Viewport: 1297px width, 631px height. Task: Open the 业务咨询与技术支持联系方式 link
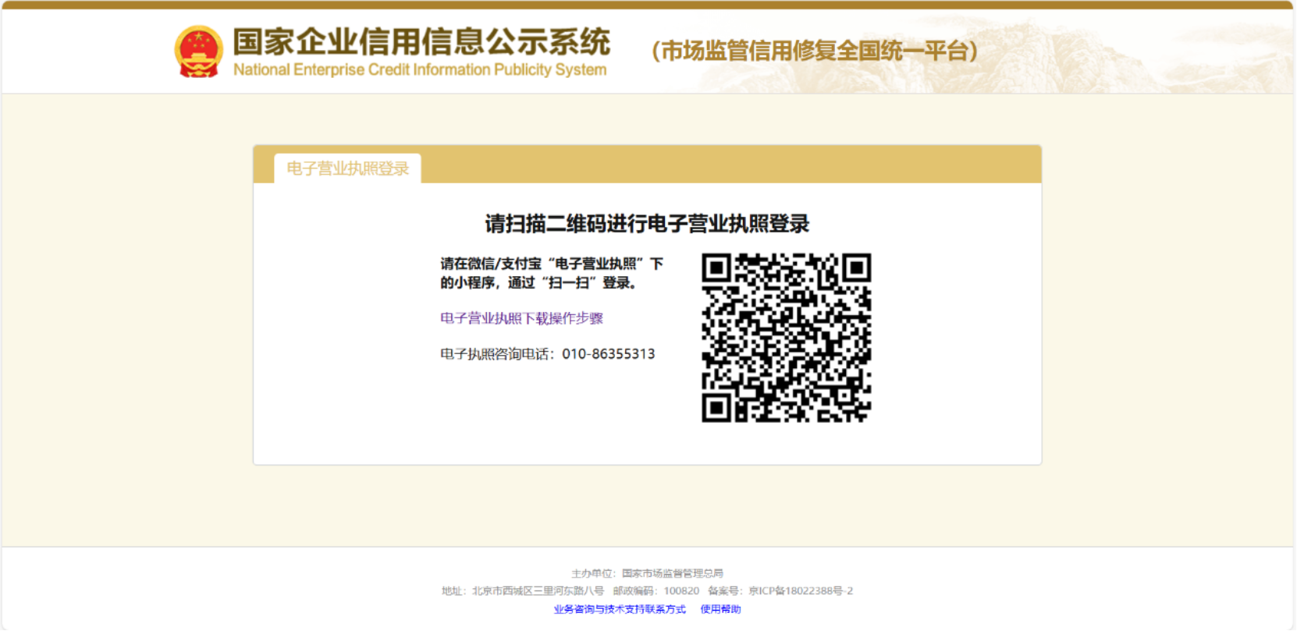620,609
